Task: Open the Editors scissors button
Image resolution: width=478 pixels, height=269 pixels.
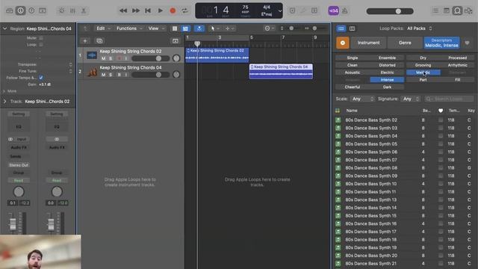Action: coord(83,10)
